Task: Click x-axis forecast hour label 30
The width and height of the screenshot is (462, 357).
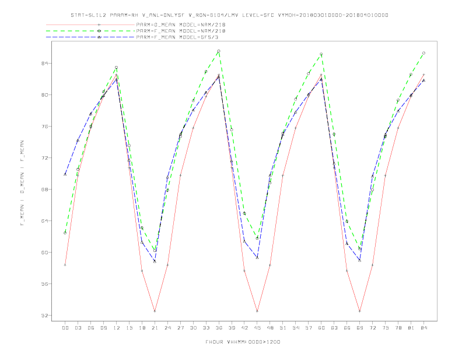Action: 193,328
